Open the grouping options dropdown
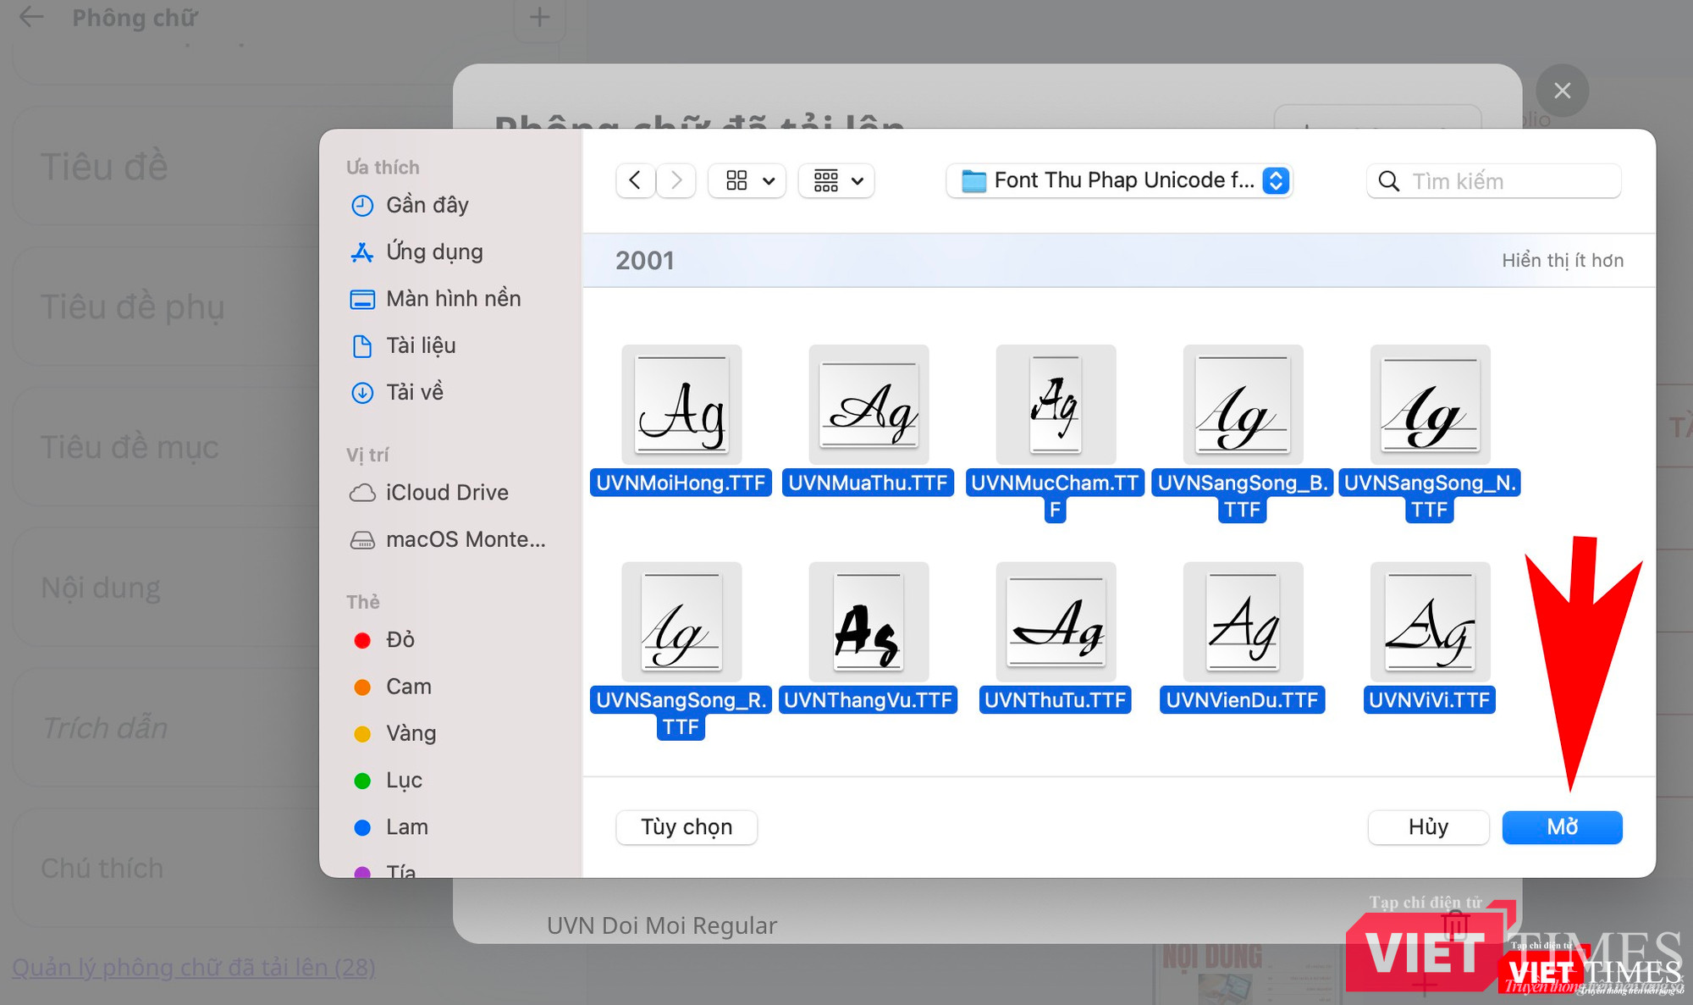Viewport: 1693px width, 1005px height. (837, 180)
